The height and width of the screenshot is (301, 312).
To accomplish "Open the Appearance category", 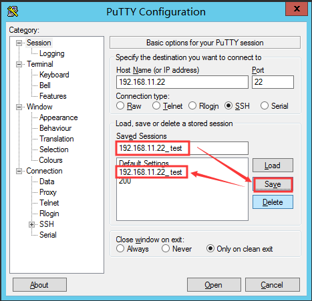I will 59,117.
